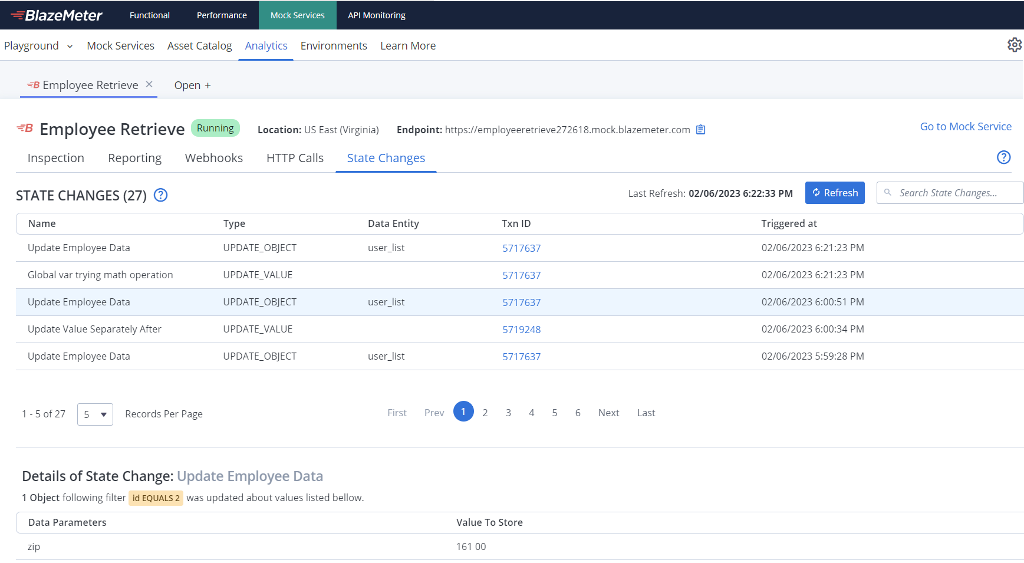Viewport: 1024px width, 563px height.
Task: Open the API Monitoring tab
Action: point(377,15)
